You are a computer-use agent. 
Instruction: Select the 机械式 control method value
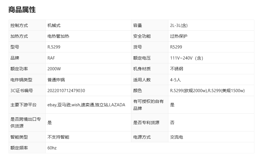pos(54,26)
